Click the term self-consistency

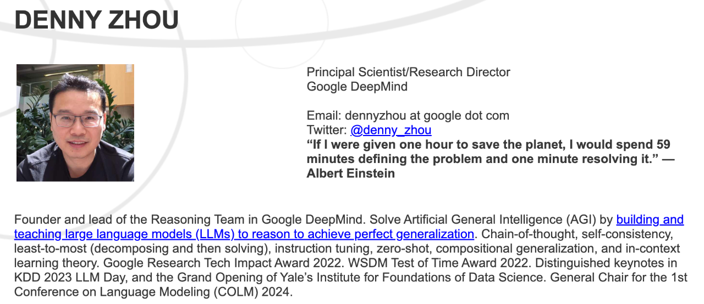pyautogui.click(x=626, y=234)
